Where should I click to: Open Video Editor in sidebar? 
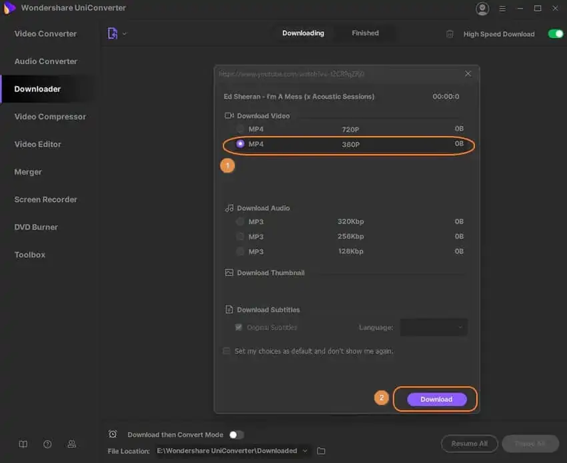[37, 144]
